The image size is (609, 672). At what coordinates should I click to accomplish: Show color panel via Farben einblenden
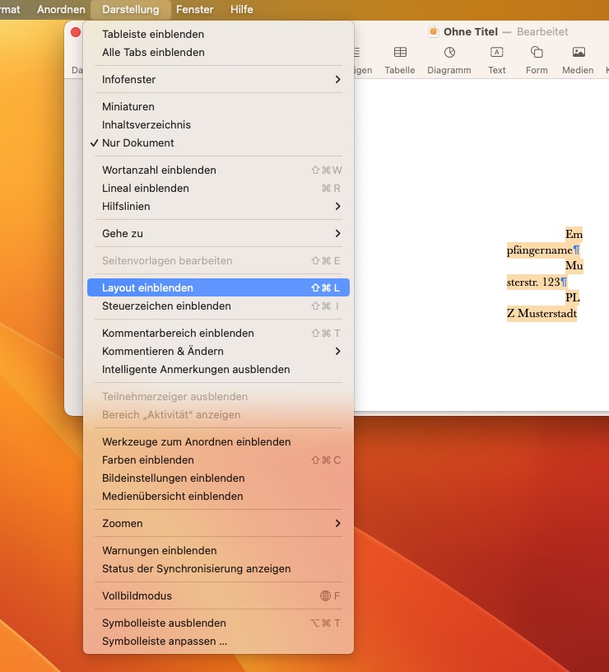(x=148, y=460)
